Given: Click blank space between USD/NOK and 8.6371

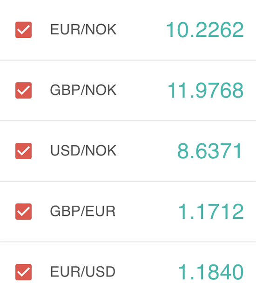Looking at the screenshot, I should (147, 151).
